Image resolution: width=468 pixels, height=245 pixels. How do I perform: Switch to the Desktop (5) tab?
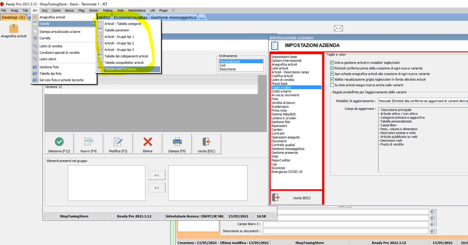pyautogui.click(x=13, y=17)
